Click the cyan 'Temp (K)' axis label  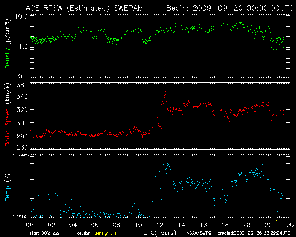coord(7,187)
